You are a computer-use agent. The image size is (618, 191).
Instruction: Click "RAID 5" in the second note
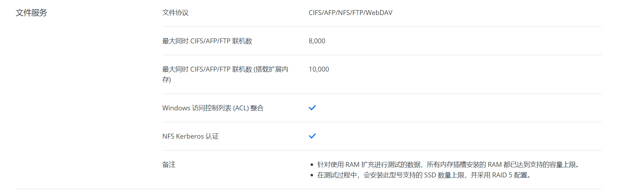point(502,175)
